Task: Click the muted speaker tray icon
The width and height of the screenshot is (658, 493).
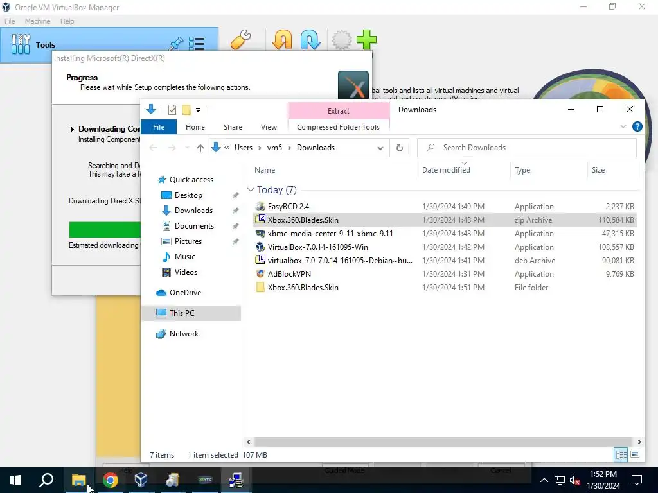Action: [574, 480]
